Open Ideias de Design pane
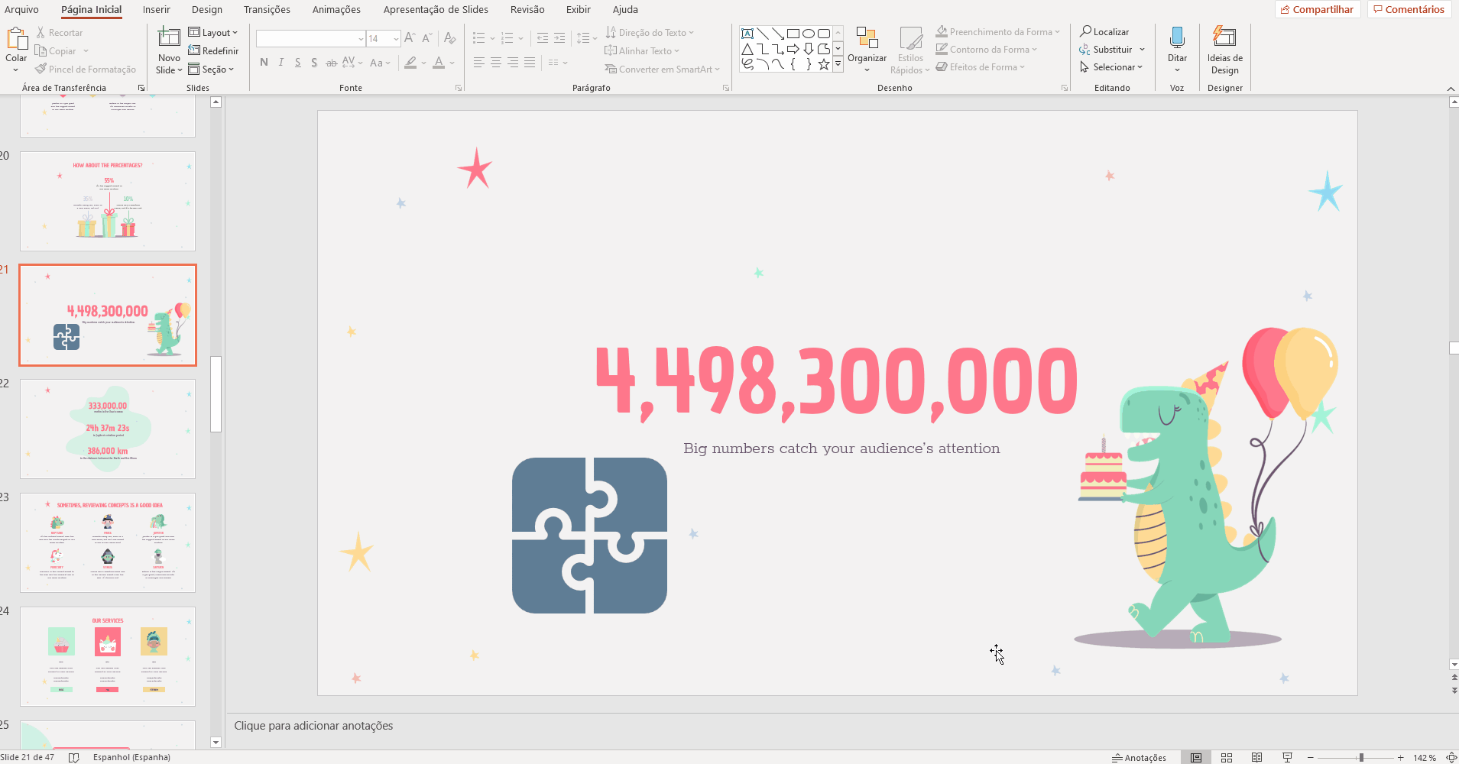1459x764 pixels. (1224, 50)
